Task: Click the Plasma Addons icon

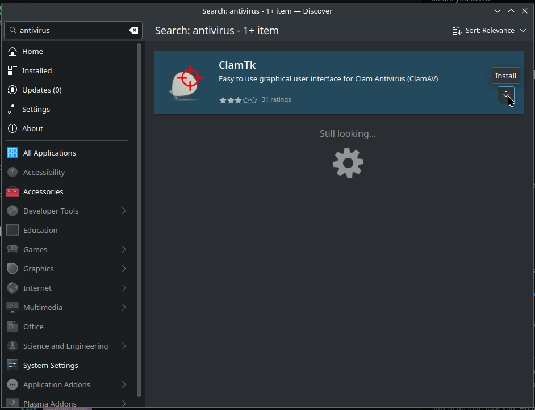Action: coord(12,404)
